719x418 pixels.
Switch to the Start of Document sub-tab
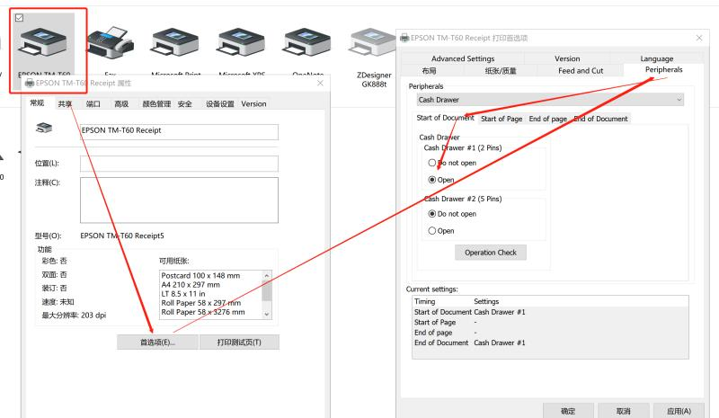(x=445, y=118)
